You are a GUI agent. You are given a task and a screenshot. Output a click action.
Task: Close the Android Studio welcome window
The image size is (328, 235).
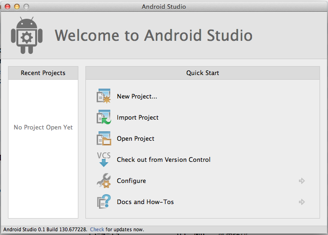(8, 7)
